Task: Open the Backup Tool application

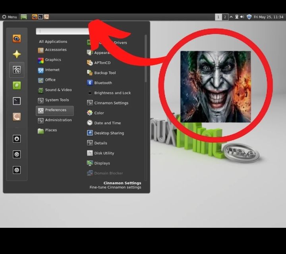Action: tap(101, 73)
